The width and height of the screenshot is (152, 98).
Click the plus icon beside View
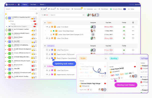click(129, 9)
